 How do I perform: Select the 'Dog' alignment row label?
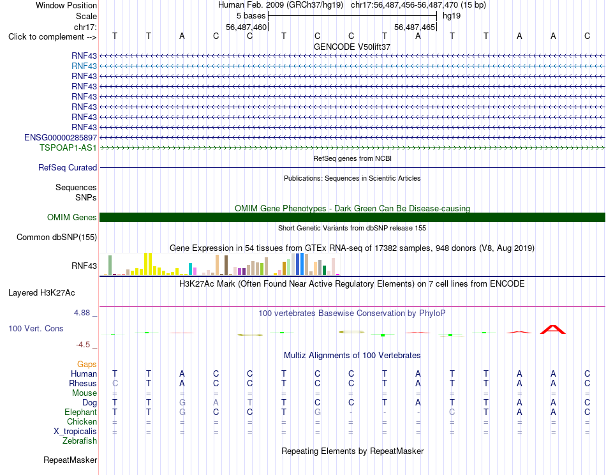89,403
